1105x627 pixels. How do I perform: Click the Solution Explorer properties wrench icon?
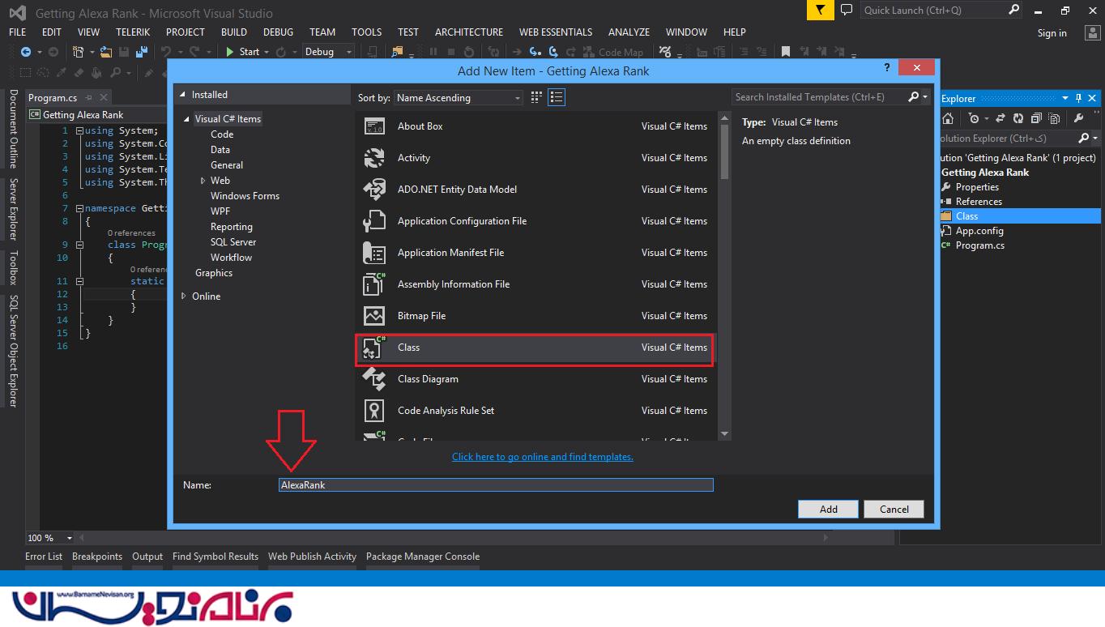coord(946,187)
